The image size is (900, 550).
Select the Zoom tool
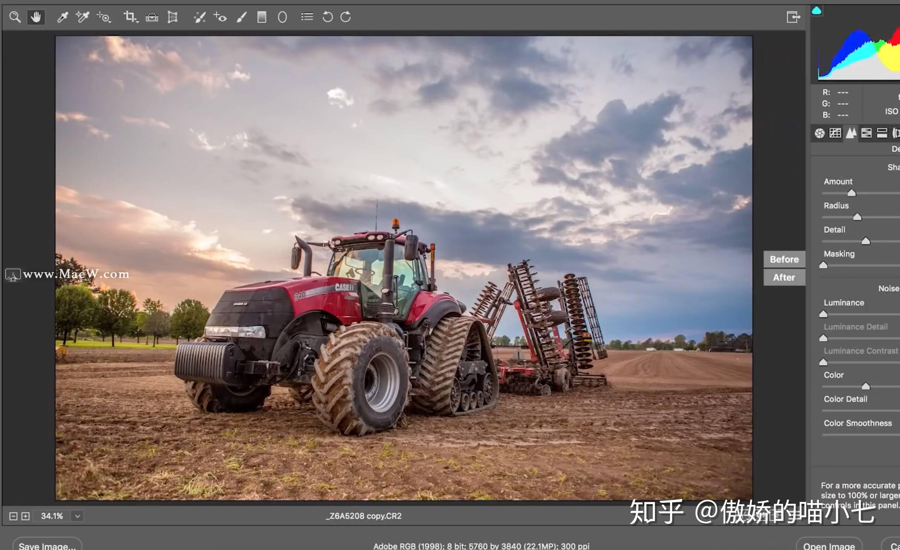[x=15, y=17]
